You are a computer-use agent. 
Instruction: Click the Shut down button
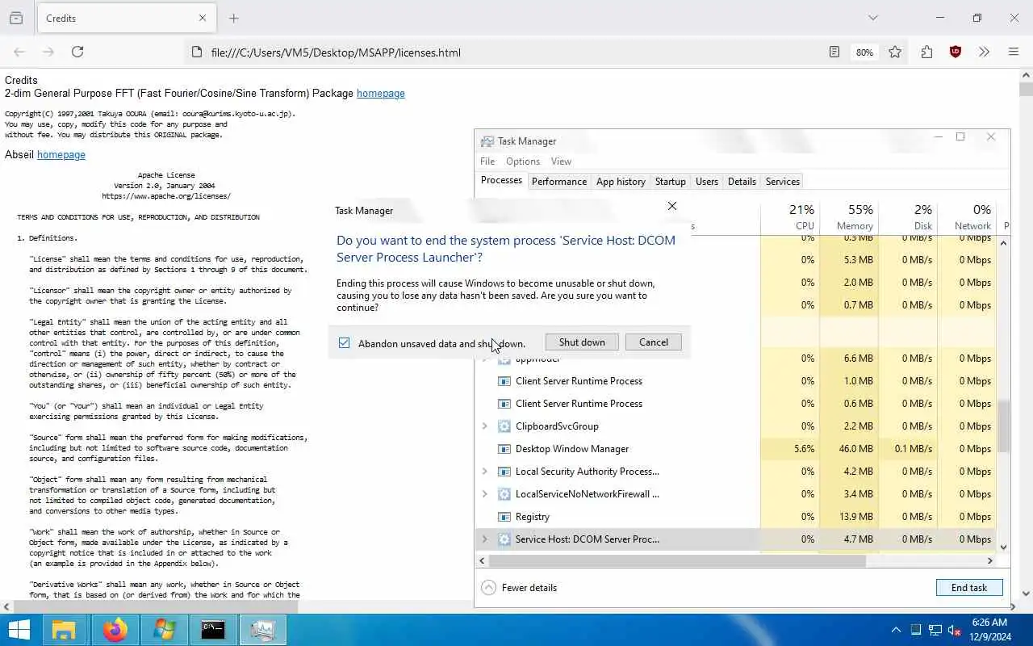582,342
